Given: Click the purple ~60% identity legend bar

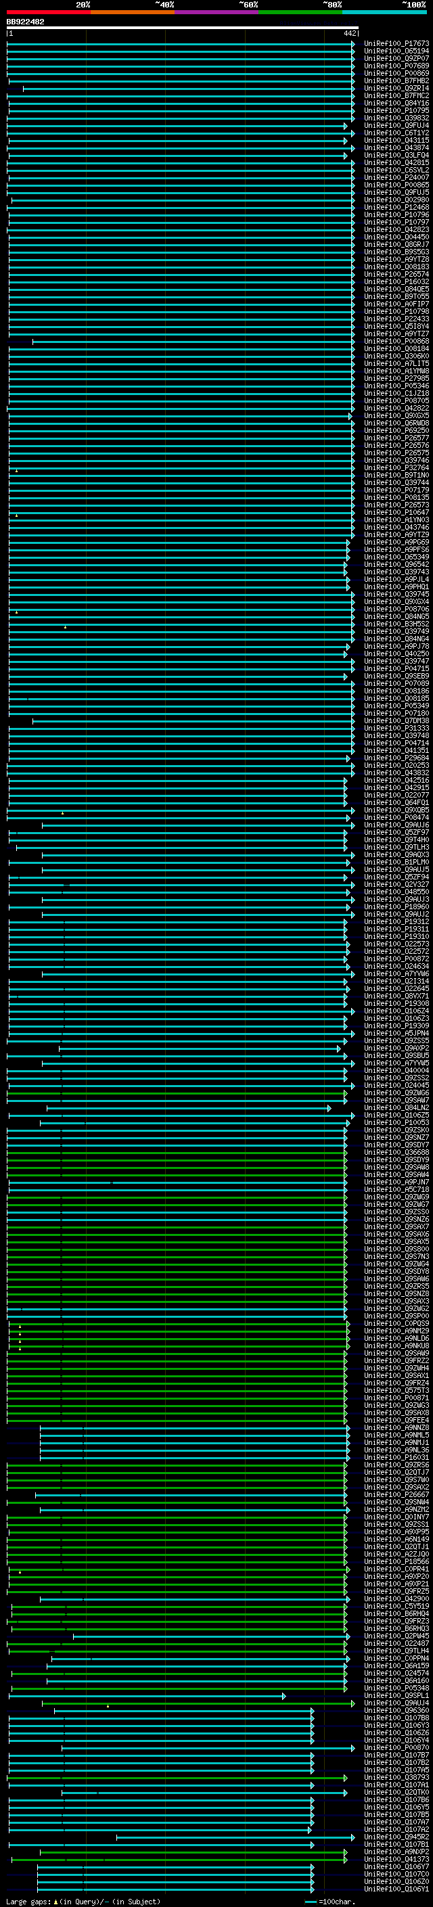Looking at the screenshot, I should 216,12.
